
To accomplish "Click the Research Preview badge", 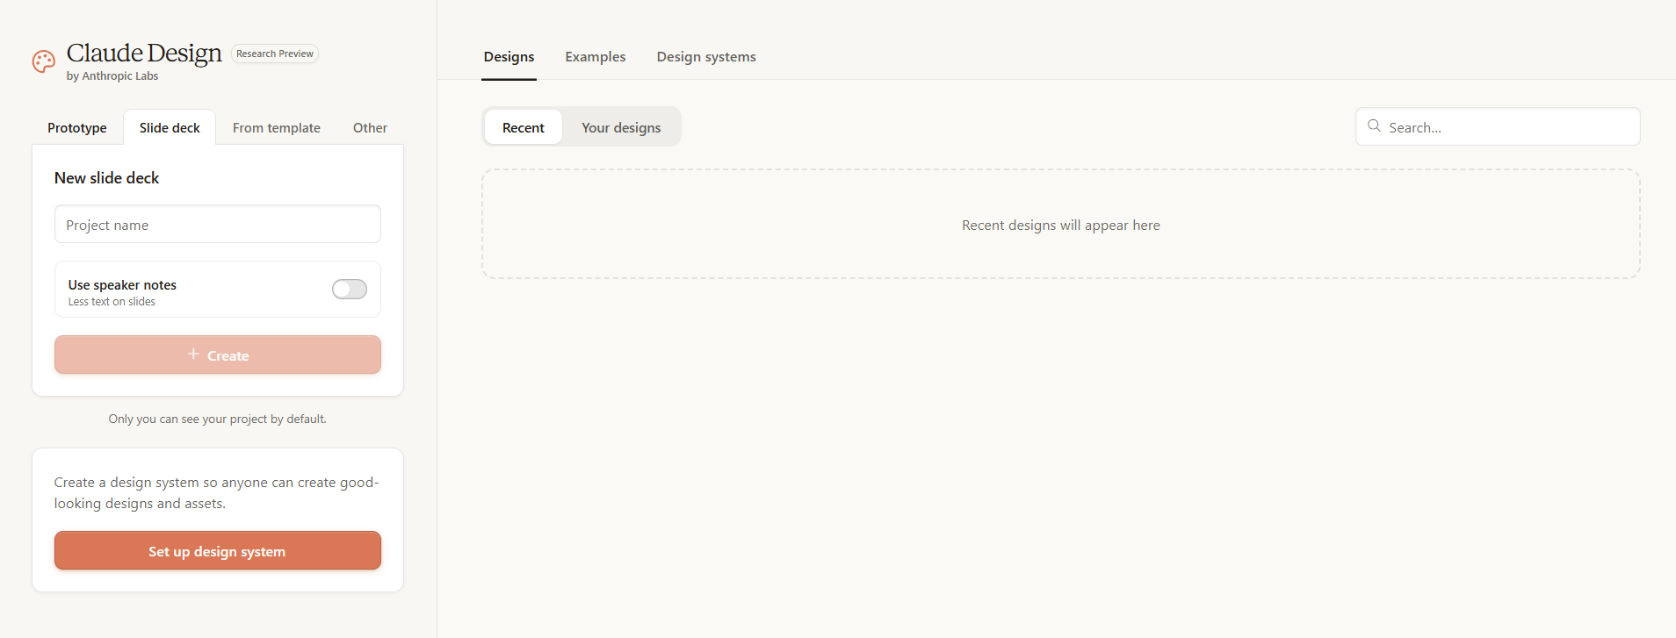I will coord(274,54).
